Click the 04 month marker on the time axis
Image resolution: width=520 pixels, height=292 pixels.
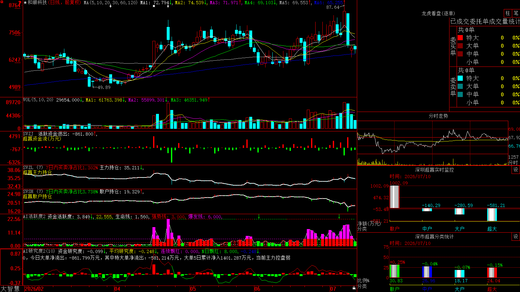tap(117, 289)
